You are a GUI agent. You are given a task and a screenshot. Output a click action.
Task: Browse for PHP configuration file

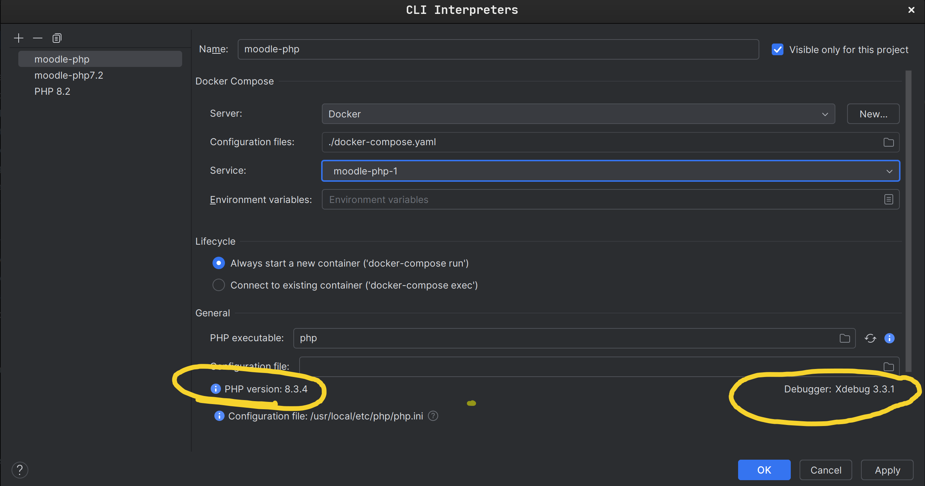coord(888,367)
